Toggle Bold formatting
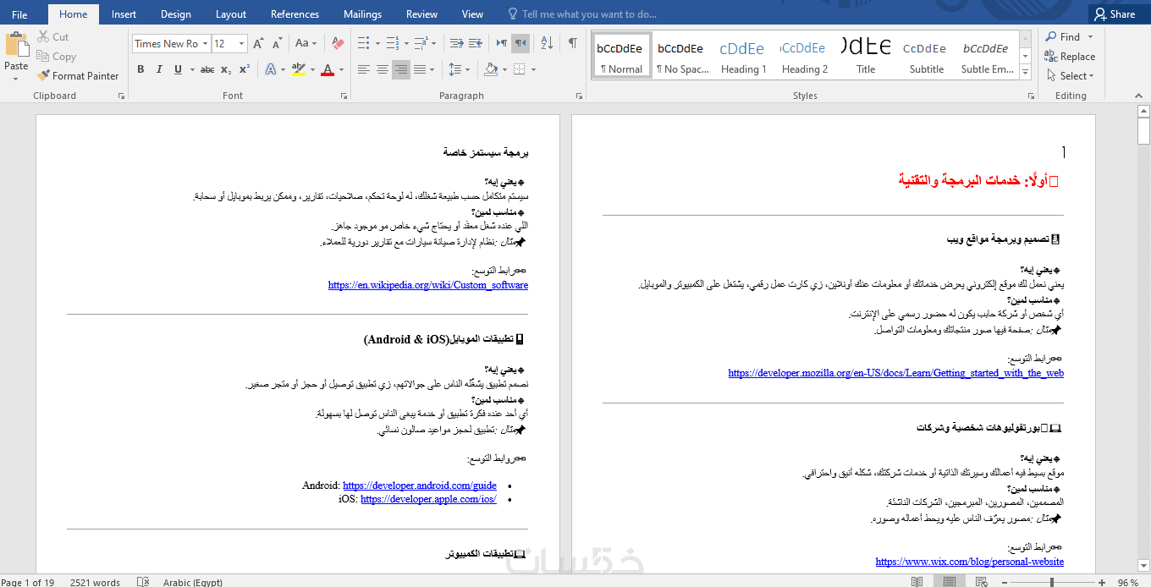1151x587 pixels. (141, 69)
